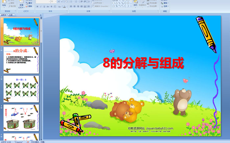Increase font size (large A)
This screenshot has width=230, height=143.
pyautogui.click(x=59, y=2)
